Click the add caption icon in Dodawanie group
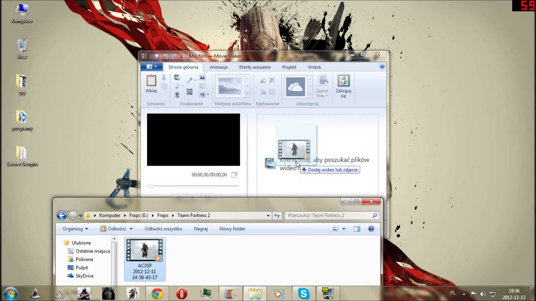The image size is (536, 301). (x=202, y=86)
